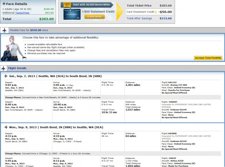Click the Seattle to South Bend route heading

[x=55, y=76]
